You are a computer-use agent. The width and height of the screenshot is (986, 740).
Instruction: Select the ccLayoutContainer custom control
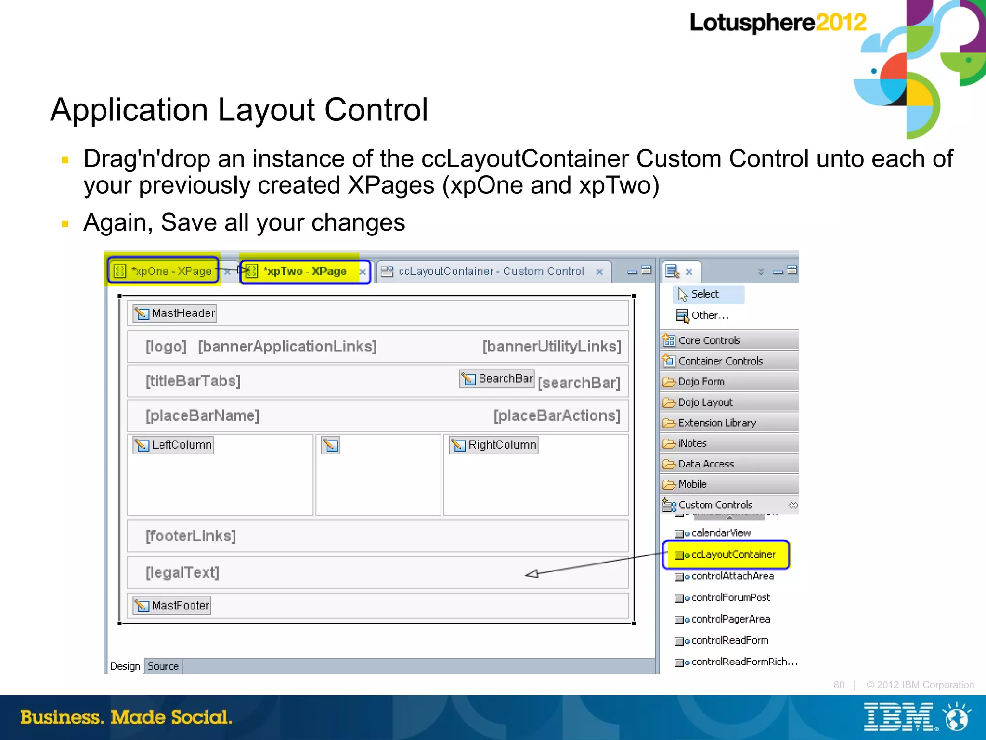(x=726, y=555)
